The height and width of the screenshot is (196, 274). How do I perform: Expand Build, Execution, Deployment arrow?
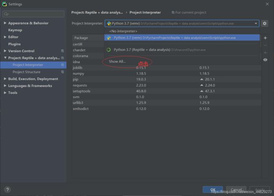tap(5, 79)
